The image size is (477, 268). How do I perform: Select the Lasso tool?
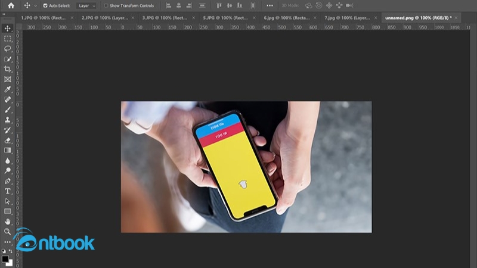click(x=8, y=49)
